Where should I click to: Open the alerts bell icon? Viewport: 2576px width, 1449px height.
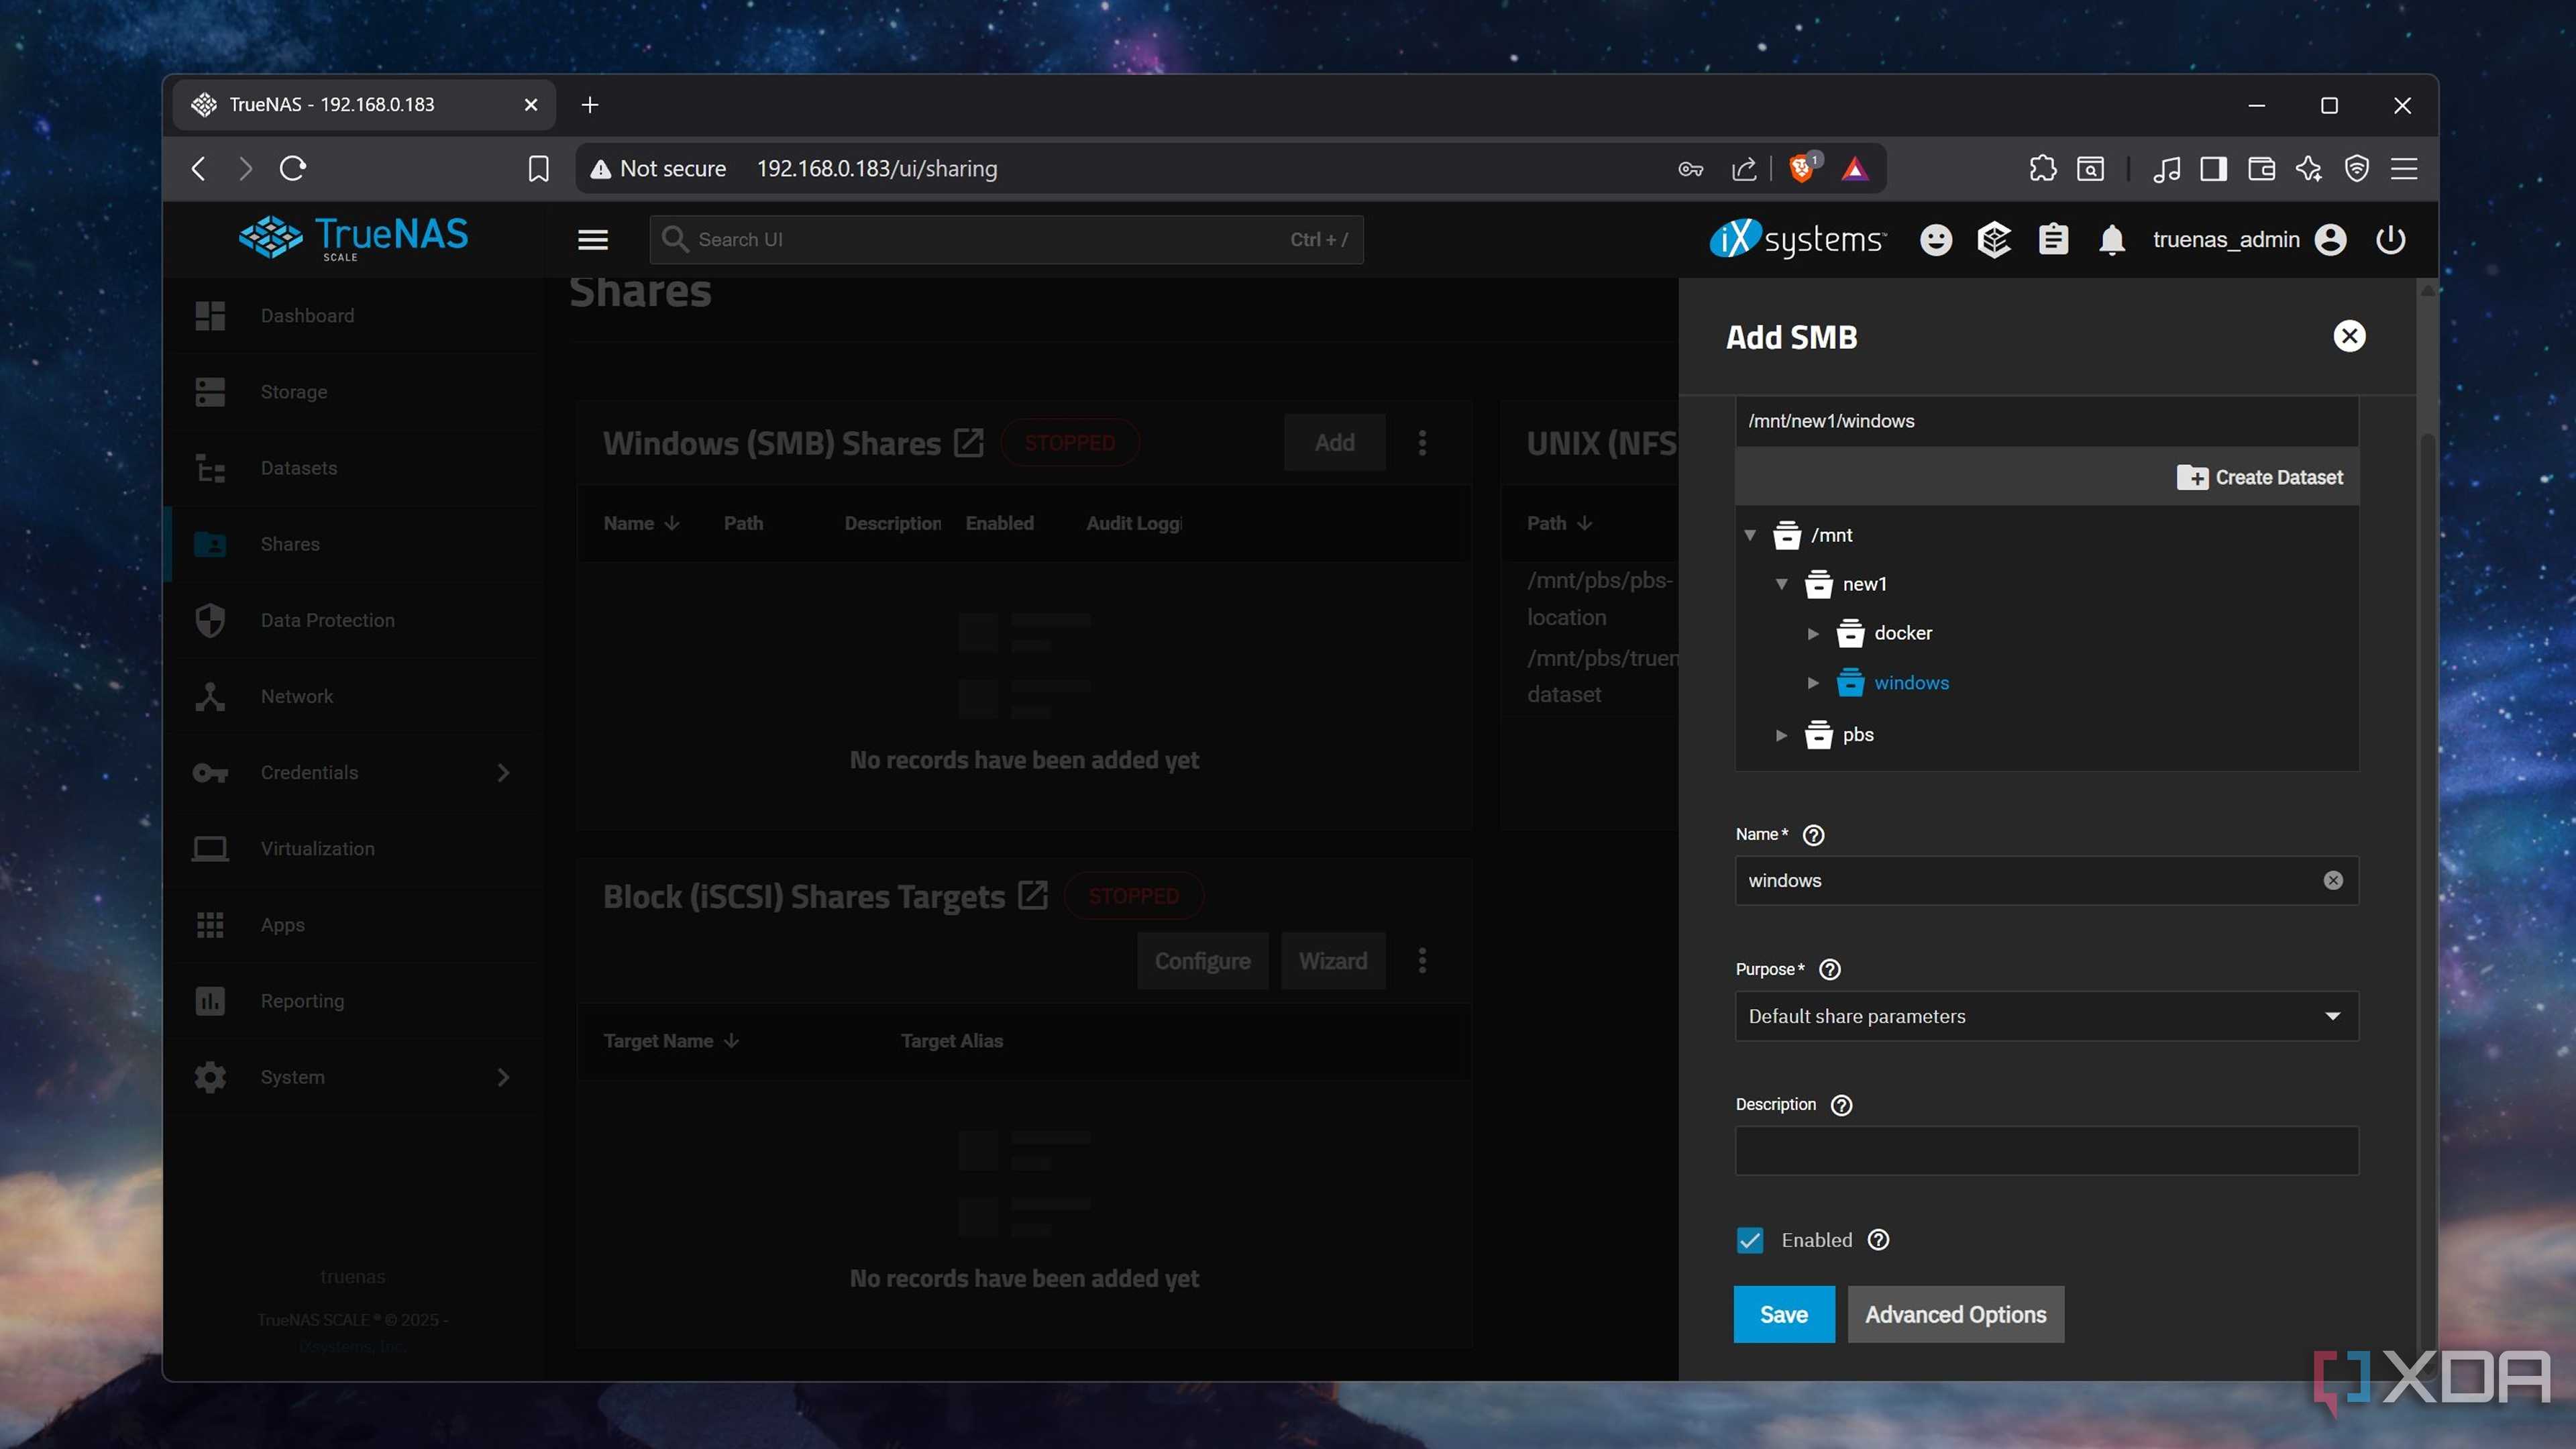point(2111,240)
